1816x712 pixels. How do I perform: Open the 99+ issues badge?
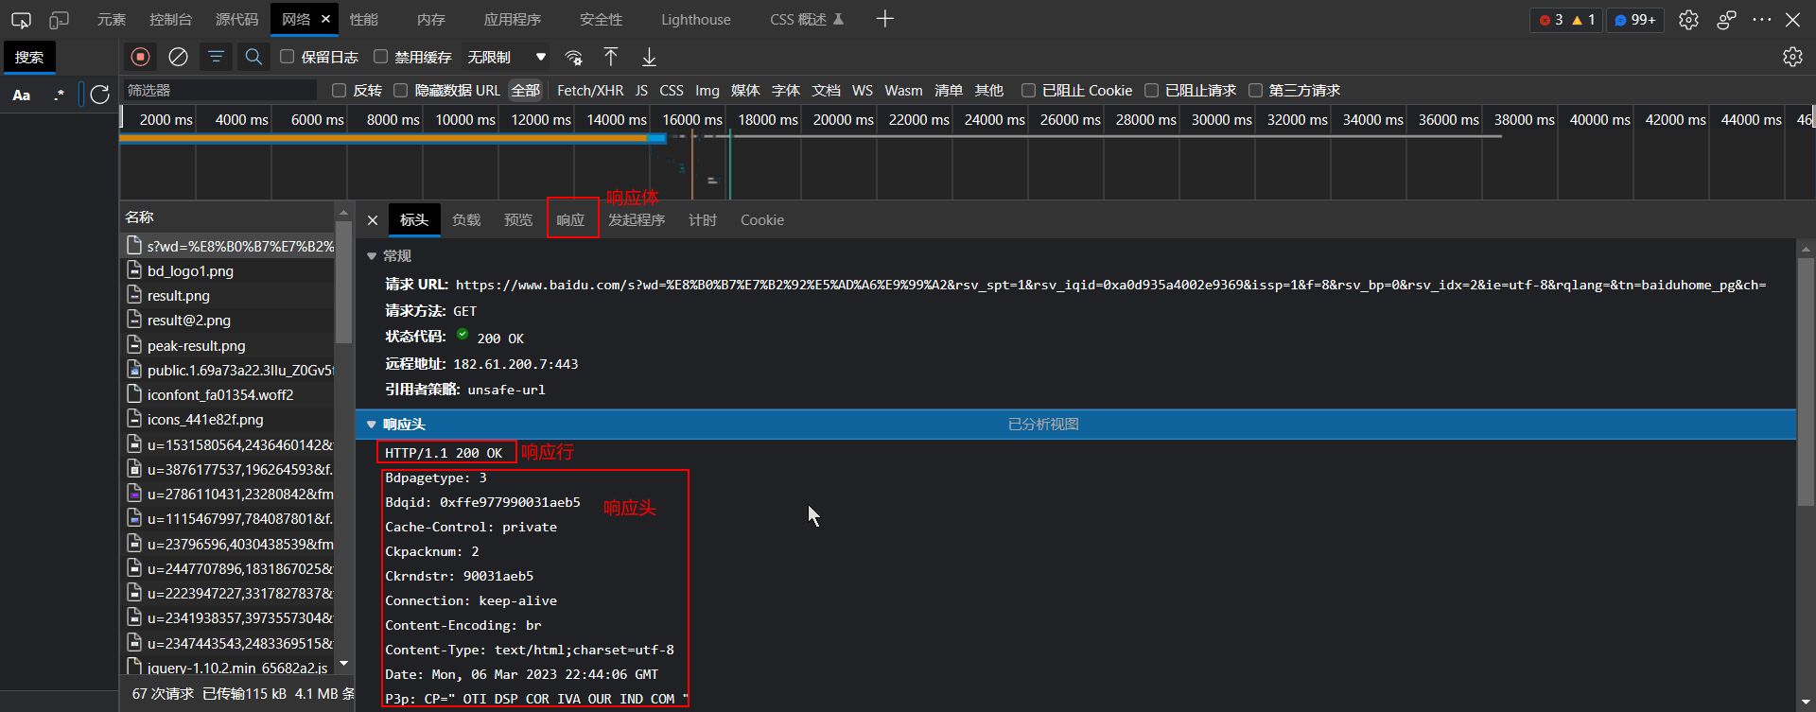click(x=1634, y=20)
